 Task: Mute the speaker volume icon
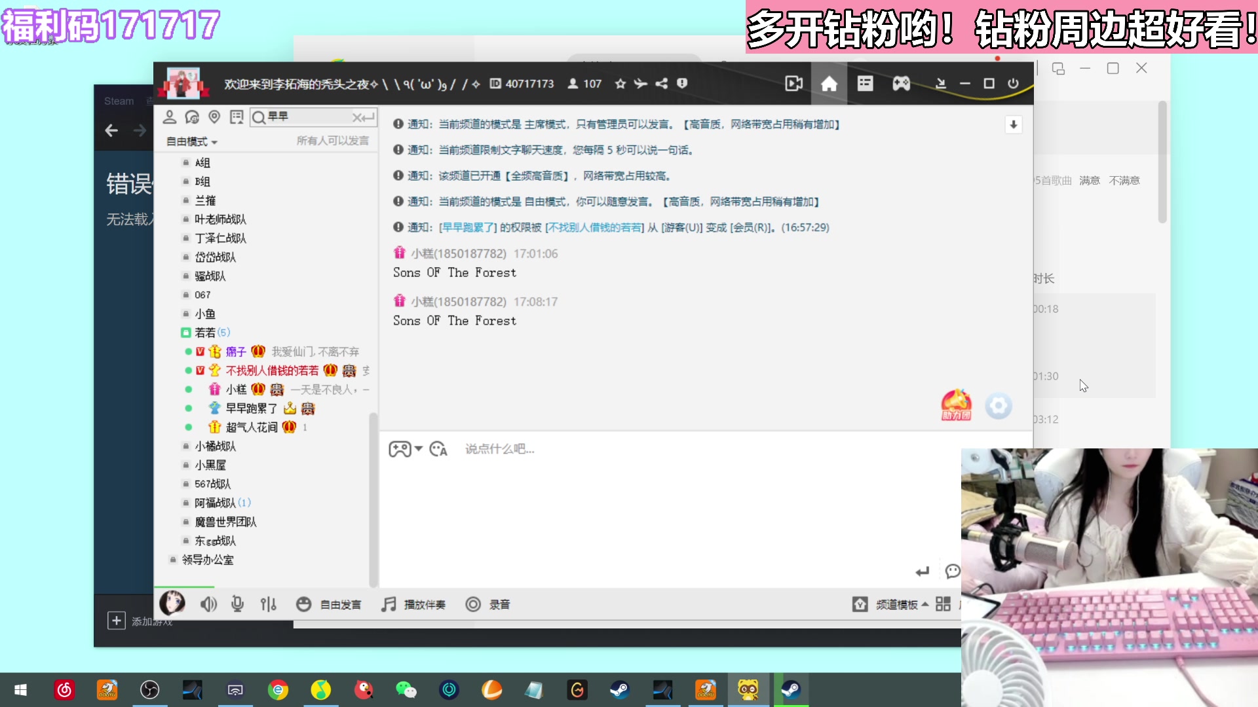(x=208, y=604)
